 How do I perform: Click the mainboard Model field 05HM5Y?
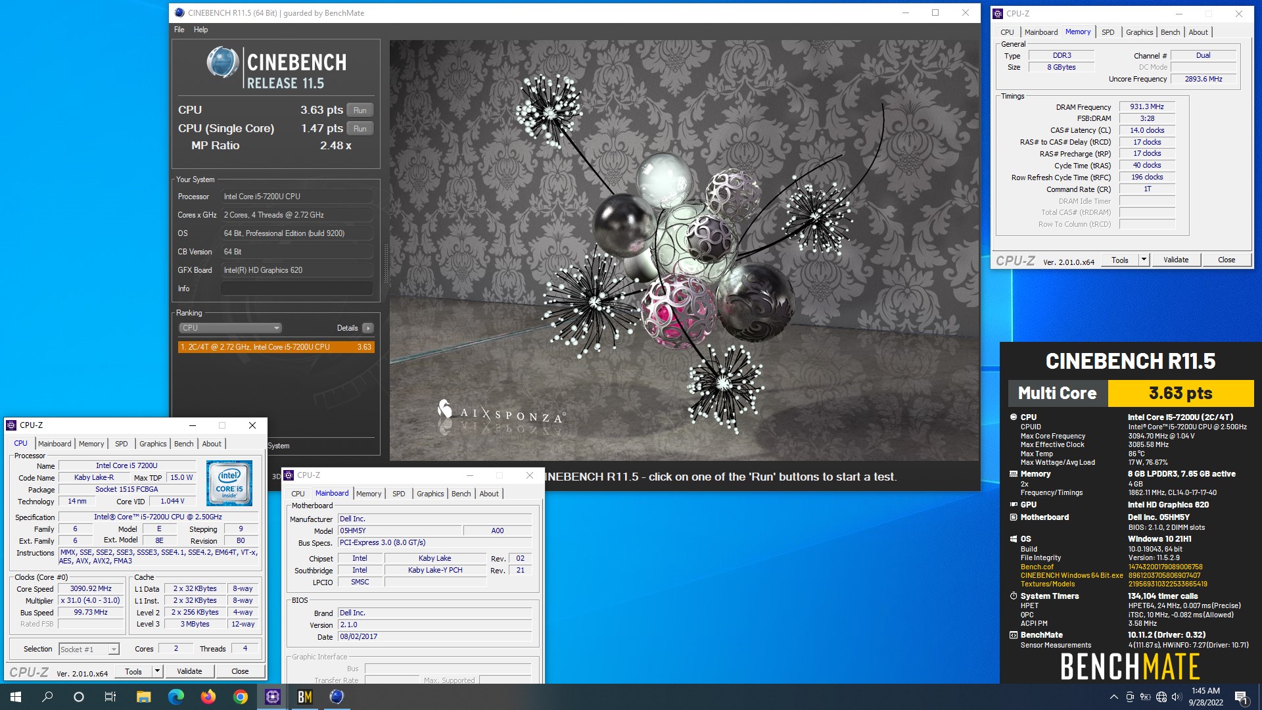pos(400,531)
